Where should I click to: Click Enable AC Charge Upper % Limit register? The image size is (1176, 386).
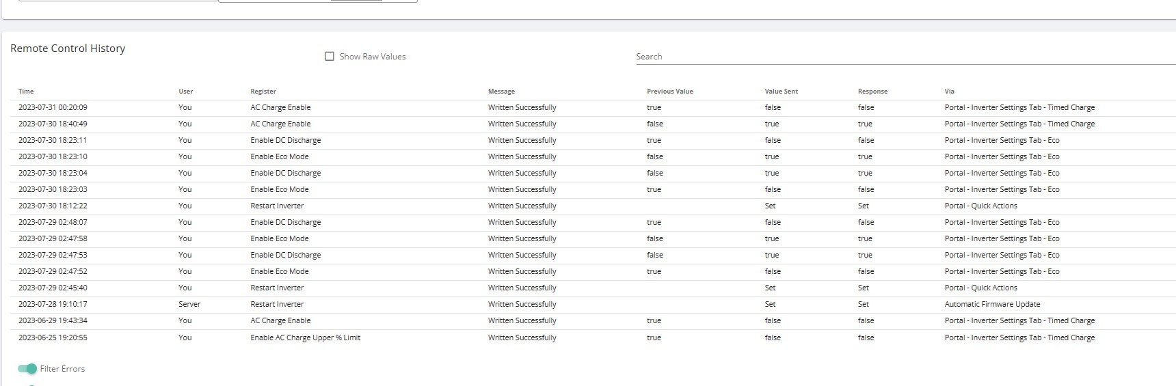[305, 338]
